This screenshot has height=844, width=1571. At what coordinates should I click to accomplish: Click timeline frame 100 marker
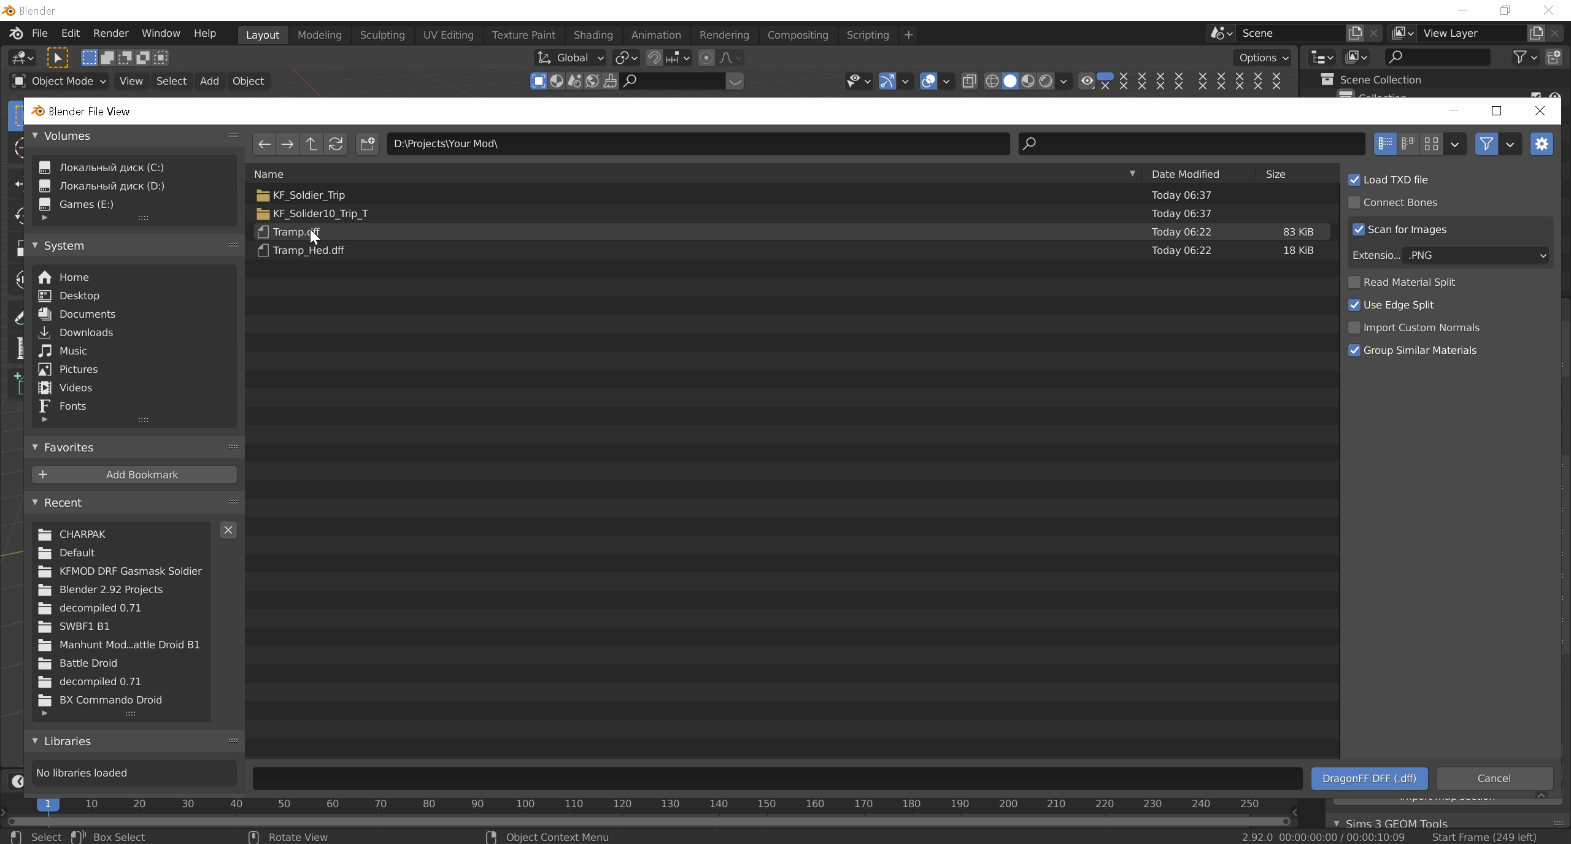525,804
